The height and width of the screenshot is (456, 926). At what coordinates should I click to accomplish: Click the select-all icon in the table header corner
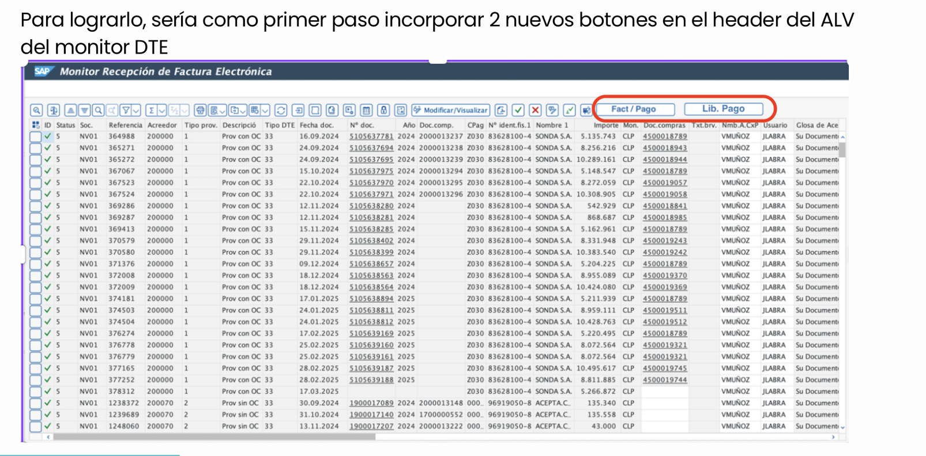point(36,125)
